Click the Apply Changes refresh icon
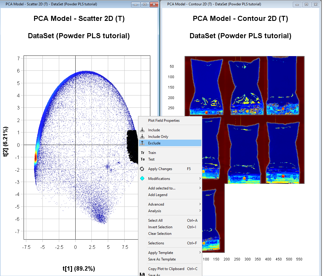Image resolution: width=323 pixels, height=276 pixels. coord(143,169)
